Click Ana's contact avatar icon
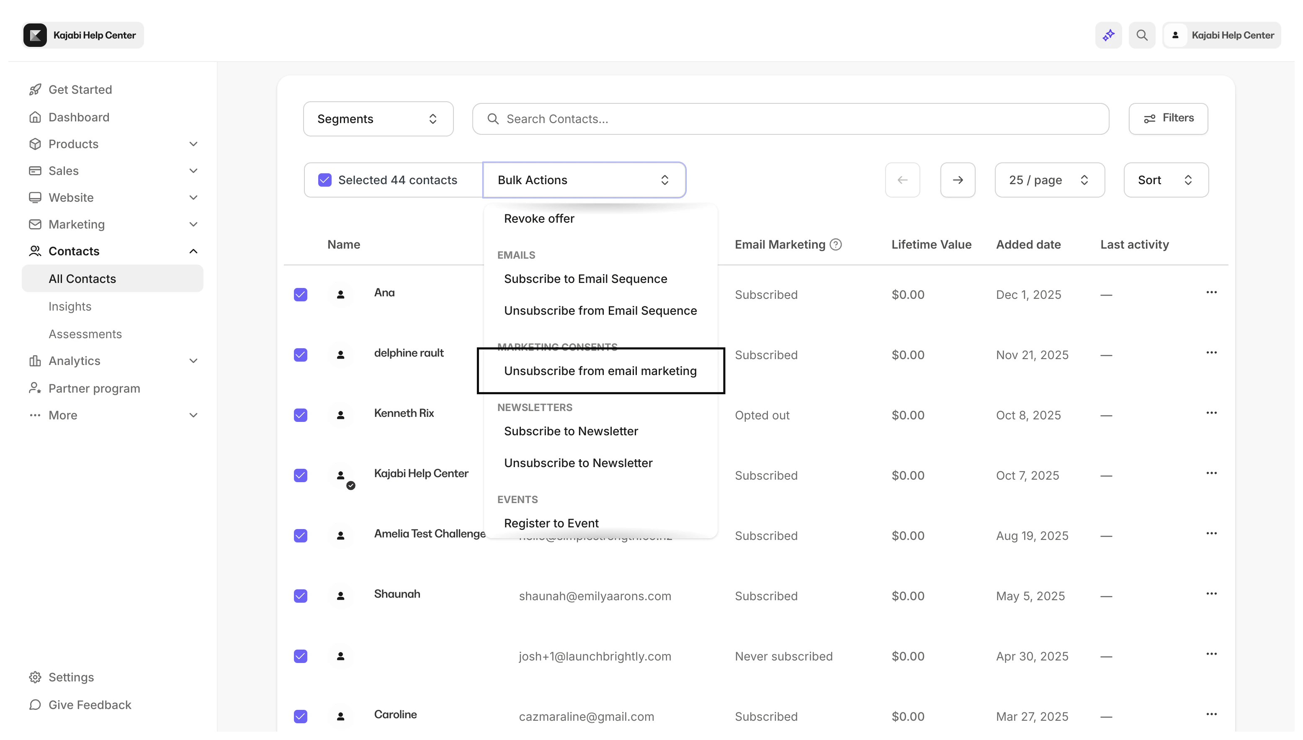 pyautogui.click(x=341, y=294)
